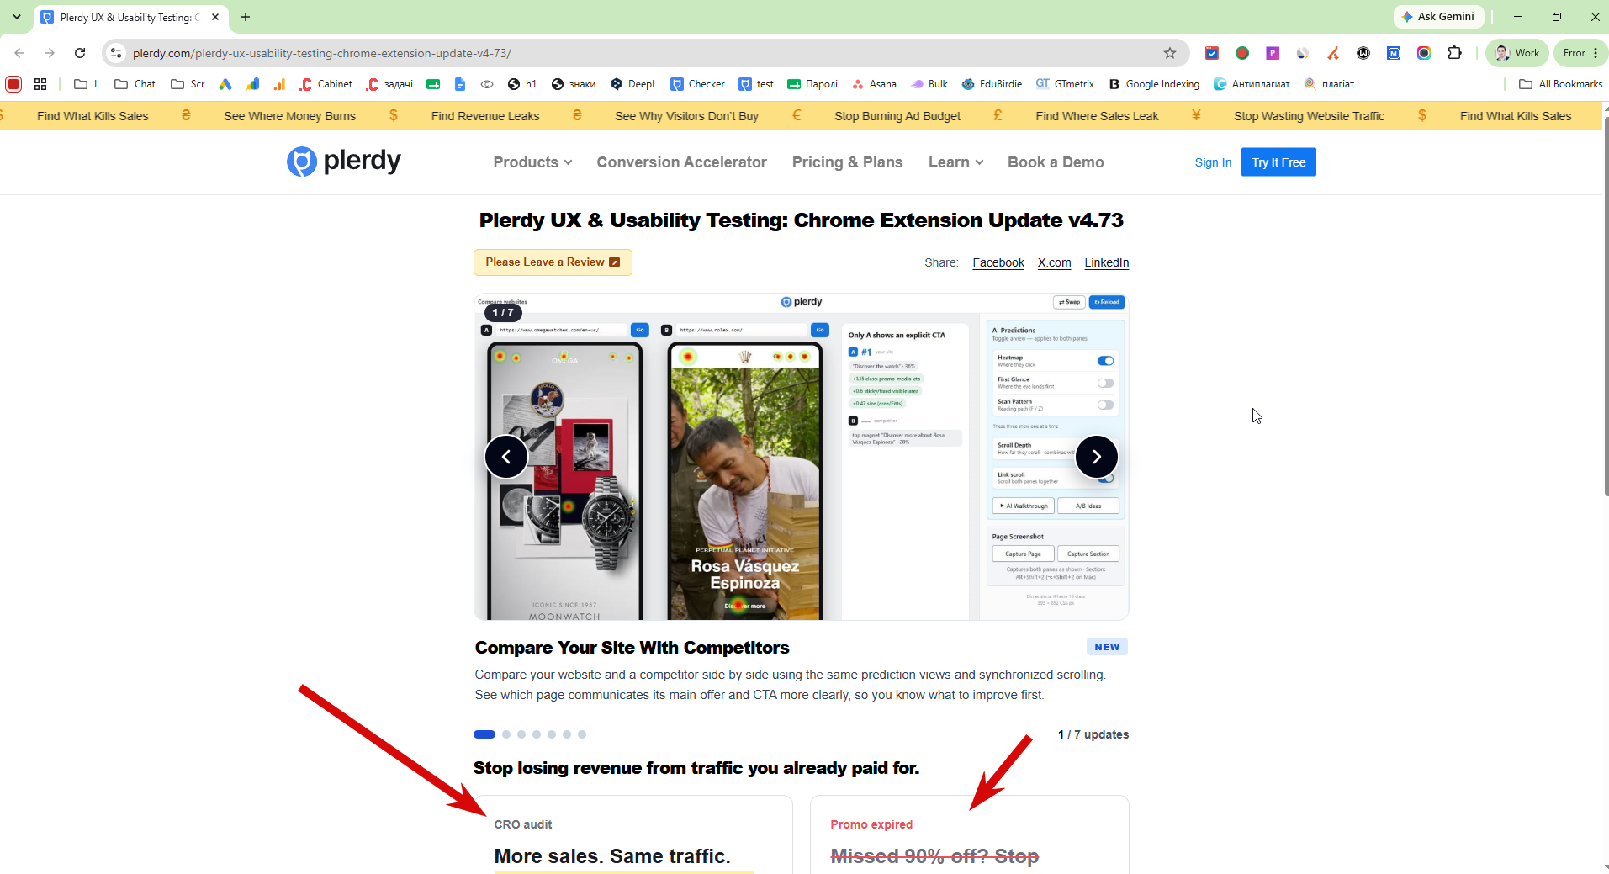This screenshot has height=874, width=1609.
Task: Open Conversion Accelerator in the site menu
Action: tap(681, 162)
